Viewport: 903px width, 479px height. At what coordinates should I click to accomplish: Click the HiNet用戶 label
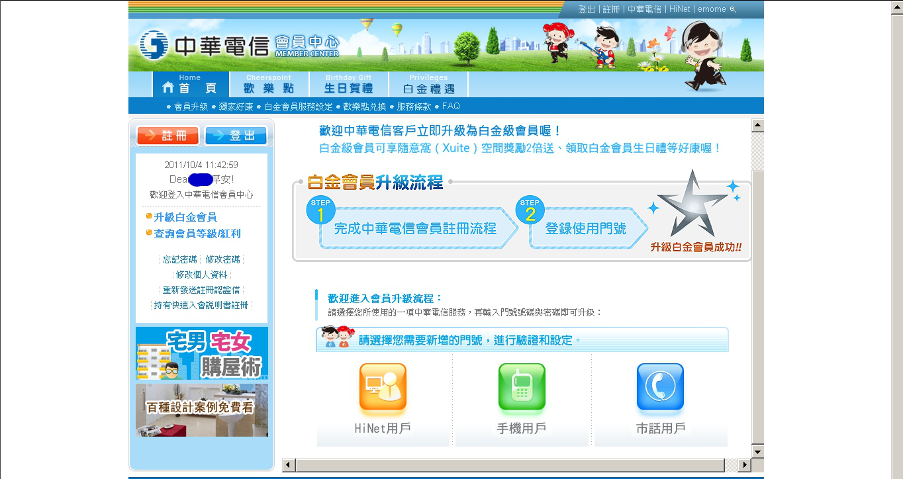(383, 428)
